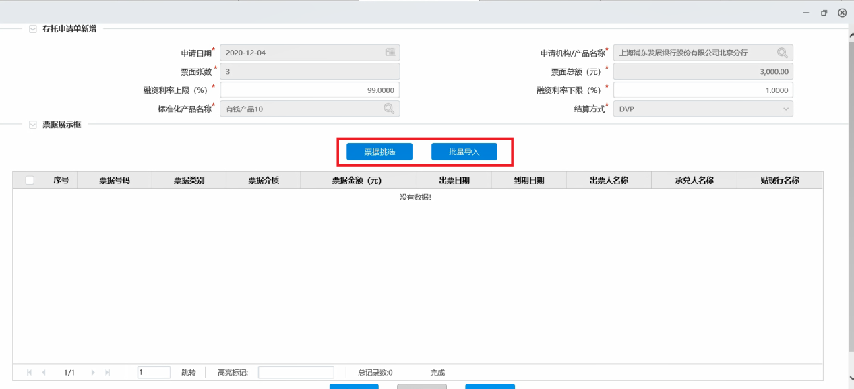The height and width of the screenshot is (389, 854).
Task: Click the 融资利率下限 input field
Action: 703,90
